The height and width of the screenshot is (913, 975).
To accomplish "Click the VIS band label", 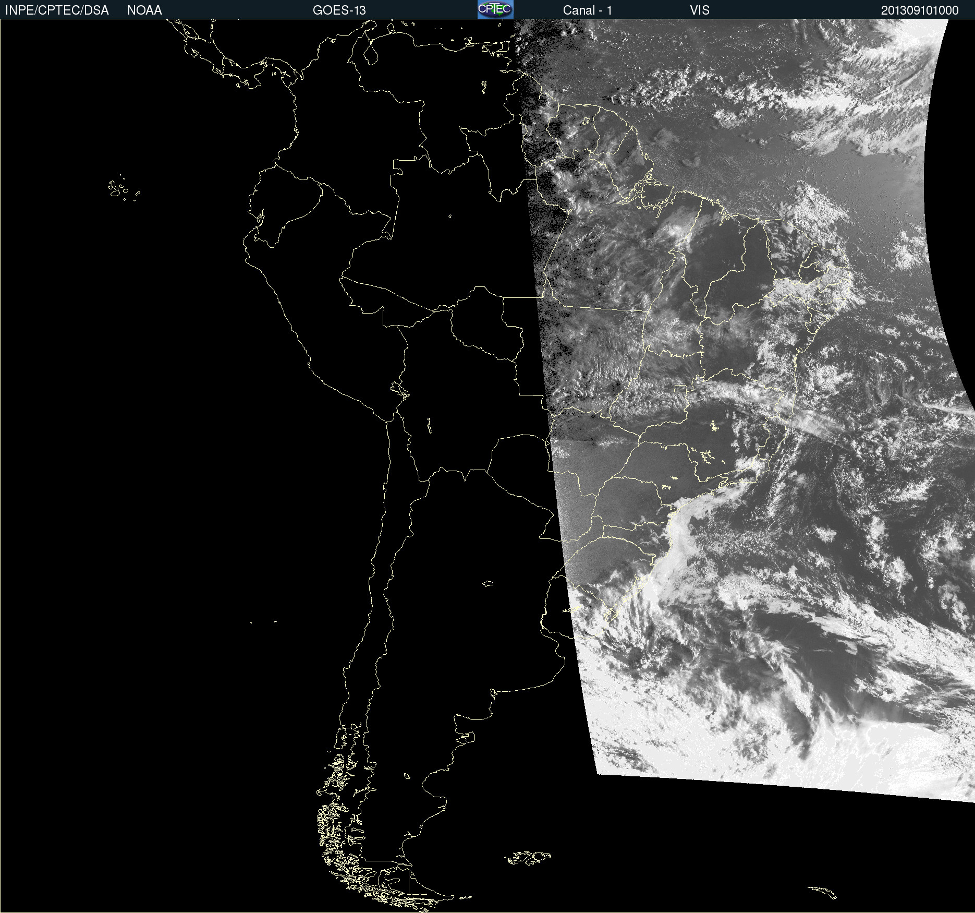I will click(x=700, y=10).
